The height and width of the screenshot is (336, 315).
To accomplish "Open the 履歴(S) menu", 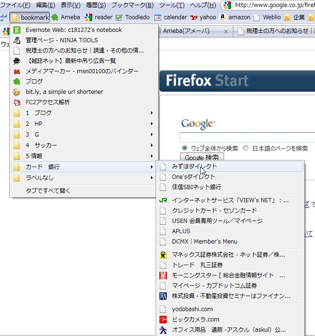I will click(96, 5).
